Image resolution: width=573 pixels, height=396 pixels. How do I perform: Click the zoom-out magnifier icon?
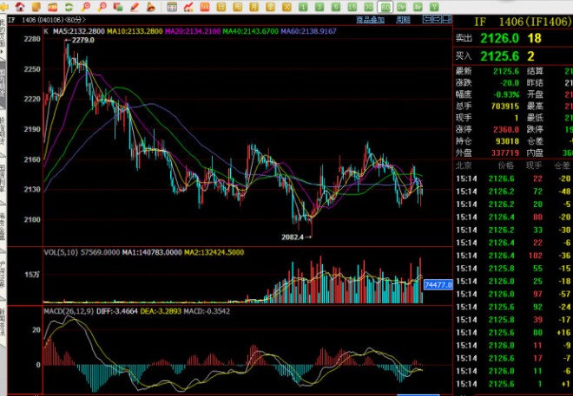[x=103, y=6]
